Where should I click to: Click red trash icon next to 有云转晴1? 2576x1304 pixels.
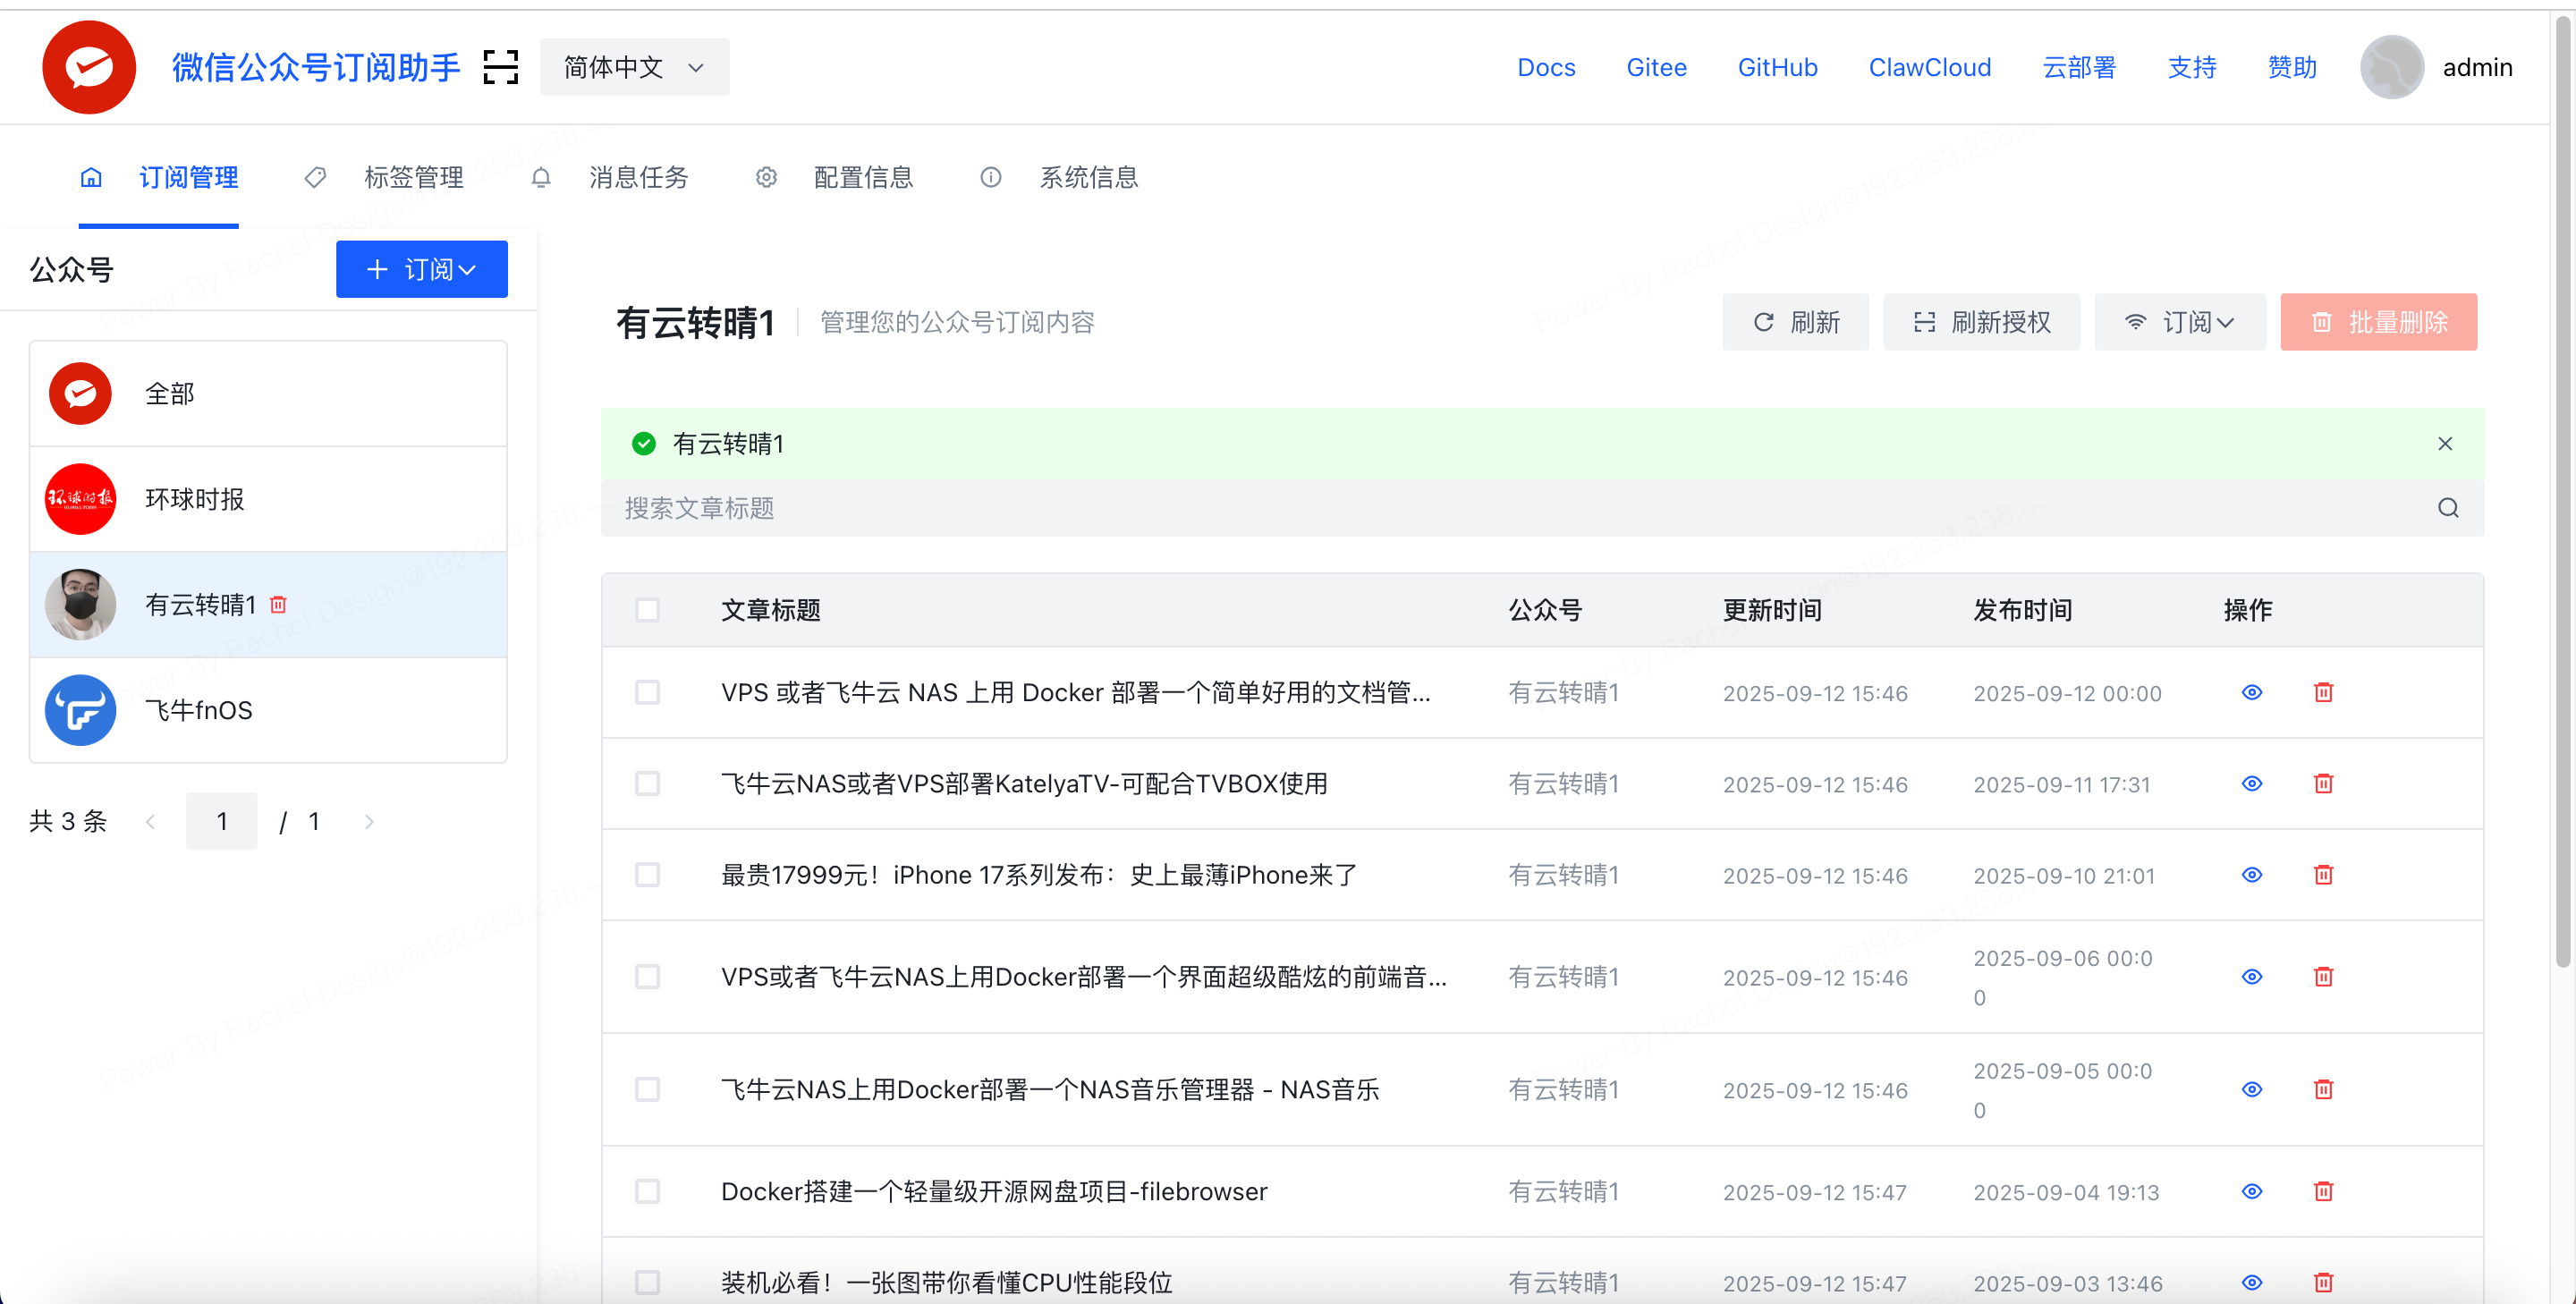[279, 604]
